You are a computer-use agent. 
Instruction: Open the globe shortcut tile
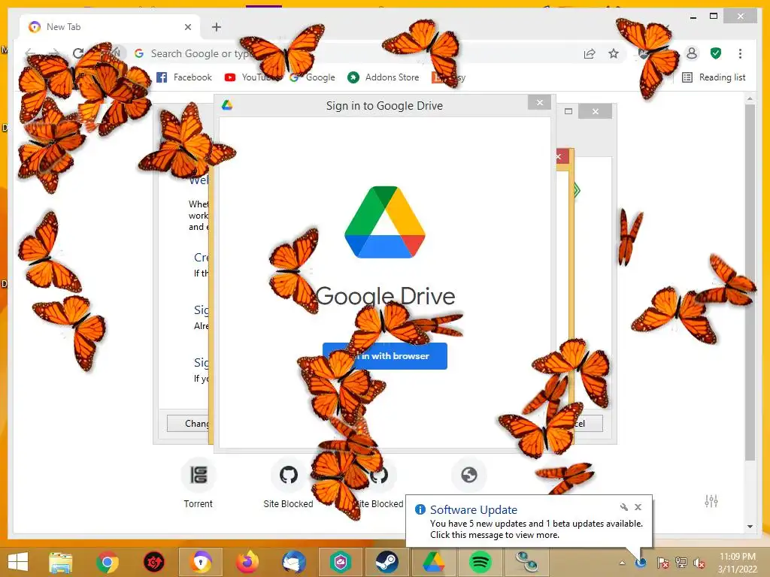(x=469, y=475)
